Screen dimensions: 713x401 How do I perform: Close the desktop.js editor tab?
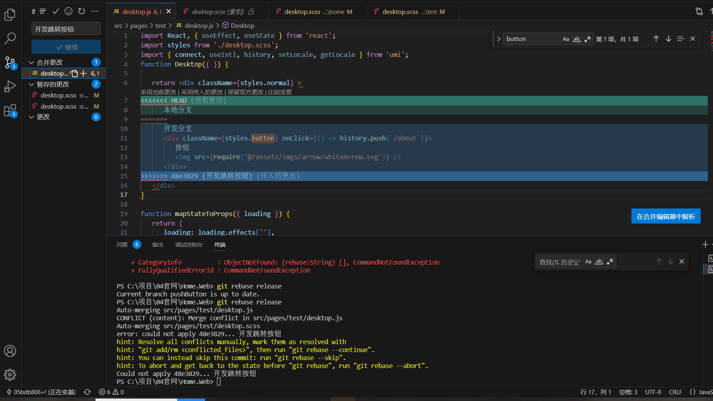pos(169,12)
